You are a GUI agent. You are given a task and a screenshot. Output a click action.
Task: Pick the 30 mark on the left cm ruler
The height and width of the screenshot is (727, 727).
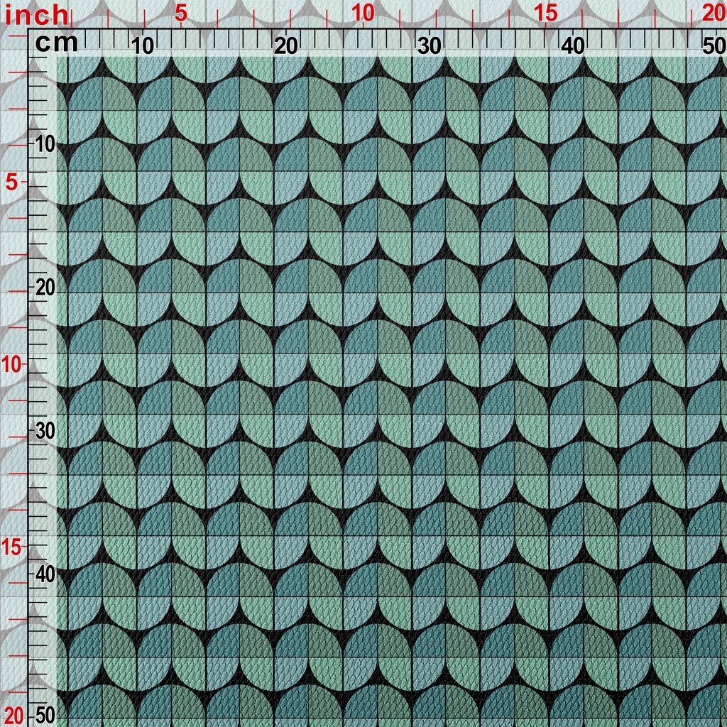point(45,431)
